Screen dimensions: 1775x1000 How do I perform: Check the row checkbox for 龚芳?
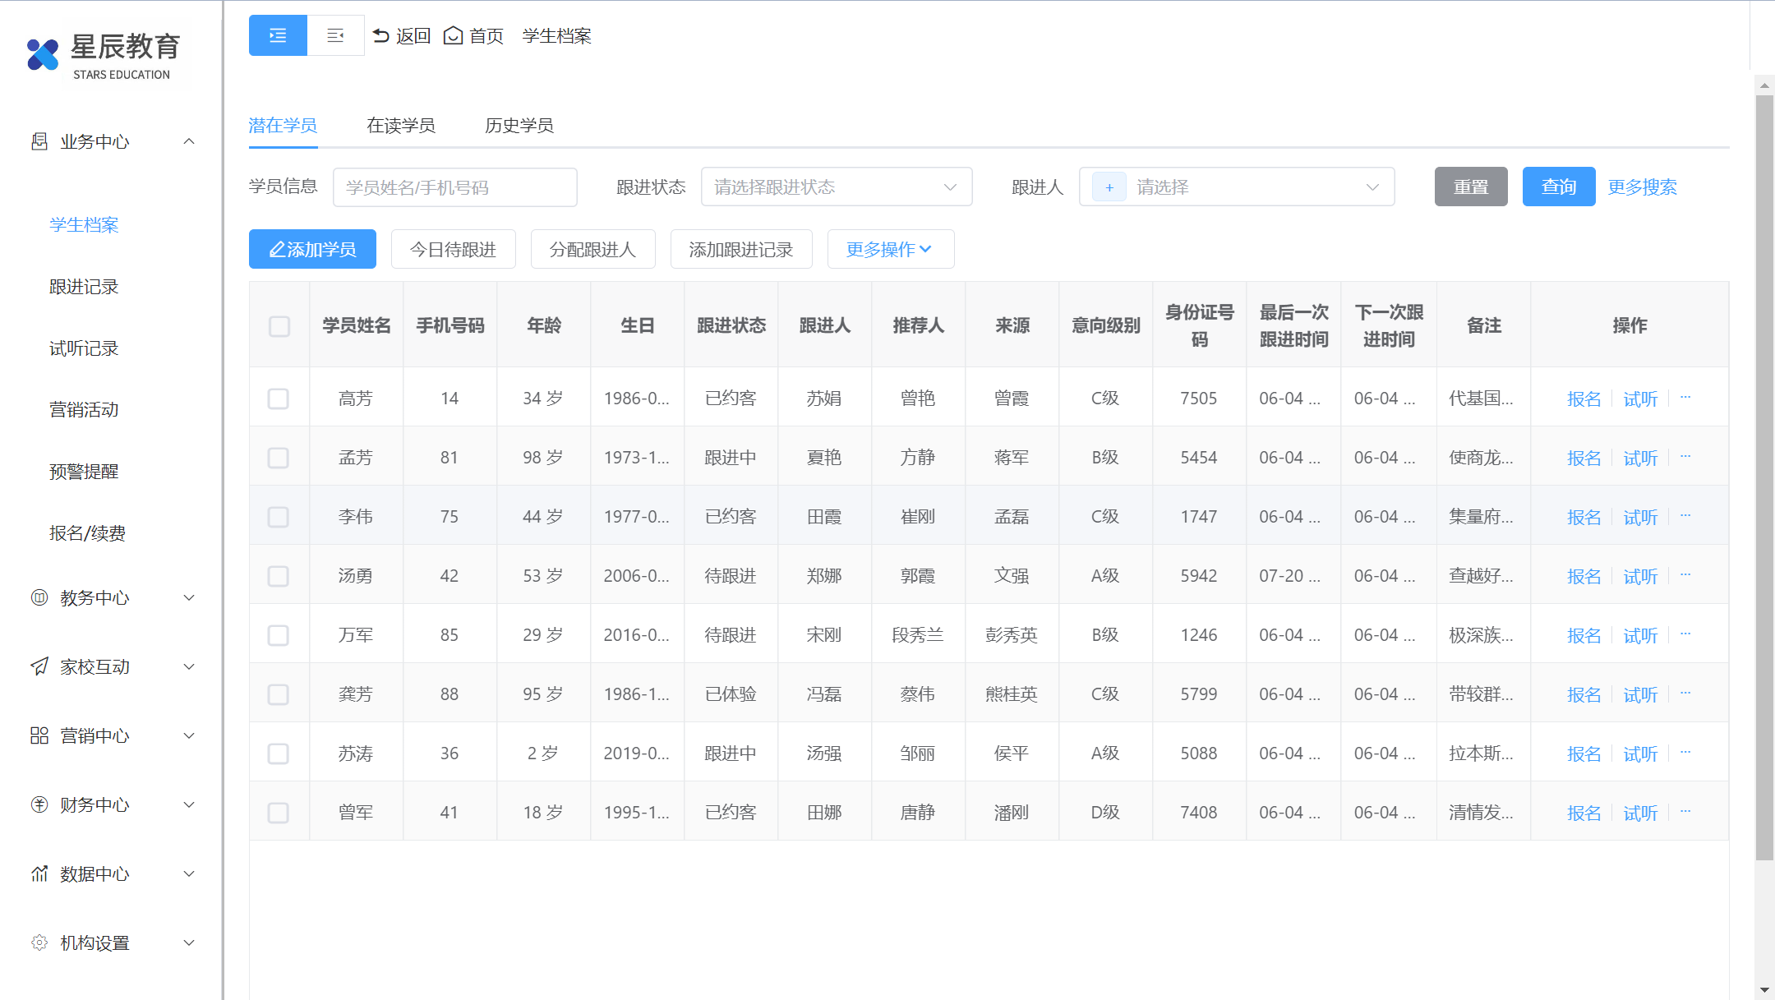279,694
